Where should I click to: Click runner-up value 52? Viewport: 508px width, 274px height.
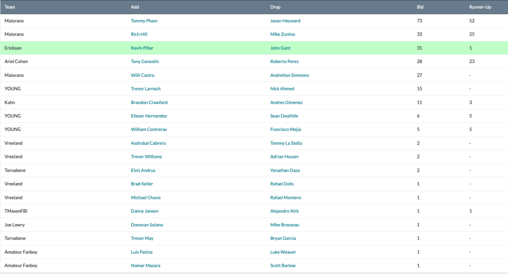[x=472, y=21]
